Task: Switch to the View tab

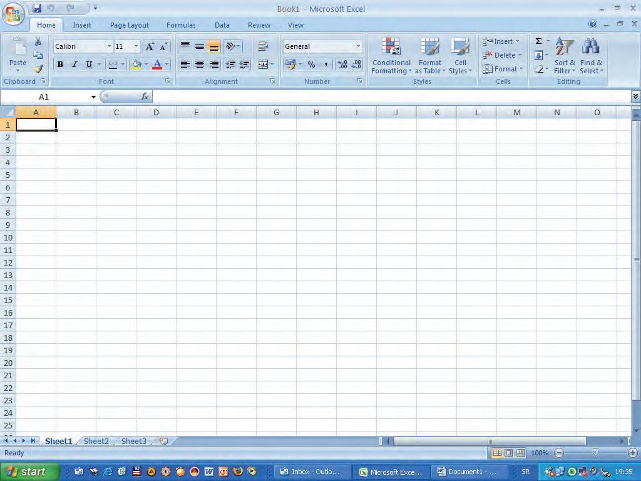Action: 295,25
